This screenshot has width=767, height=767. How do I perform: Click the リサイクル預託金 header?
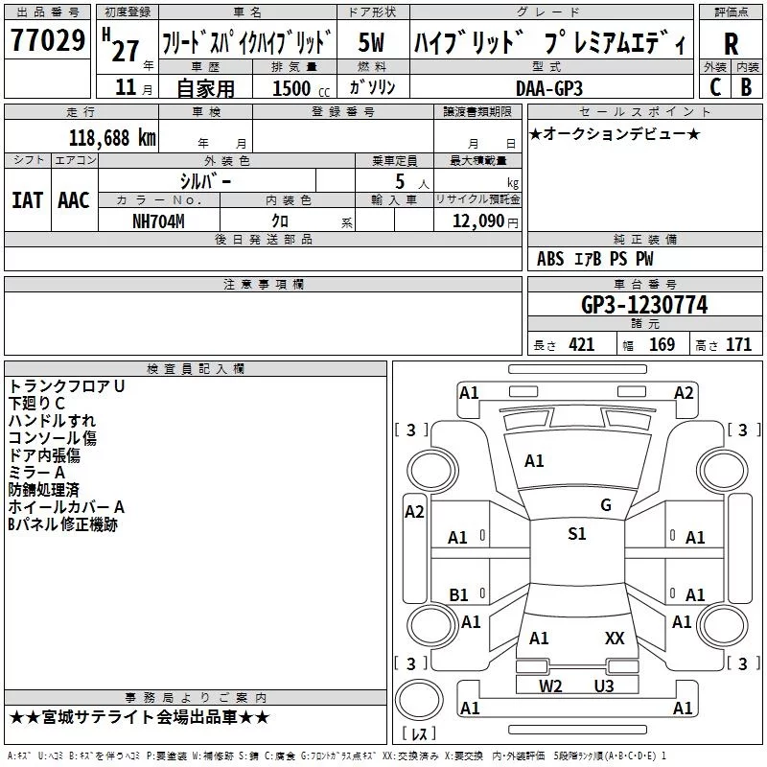click(x=477, y=199)
